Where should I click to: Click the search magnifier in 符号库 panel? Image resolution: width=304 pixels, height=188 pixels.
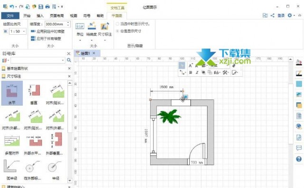click(69, 60)
